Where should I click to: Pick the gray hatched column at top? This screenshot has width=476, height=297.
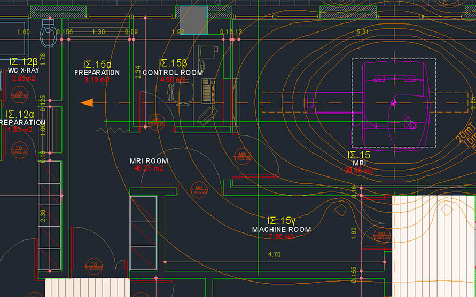pos(193,20)
